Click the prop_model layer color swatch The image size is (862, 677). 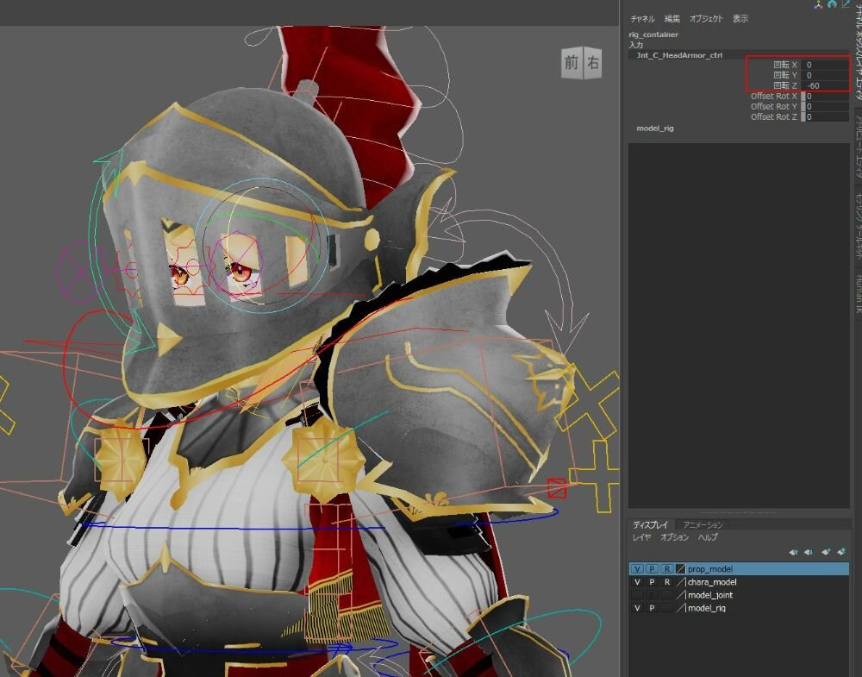tap(681, 569)
